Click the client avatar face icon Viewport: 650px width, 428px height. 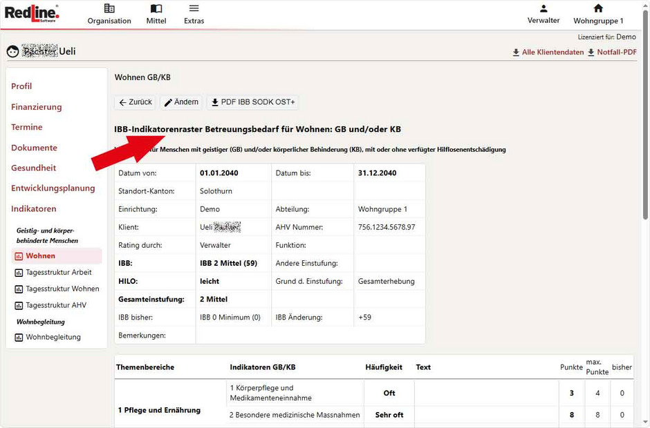(x=12, y=52)
